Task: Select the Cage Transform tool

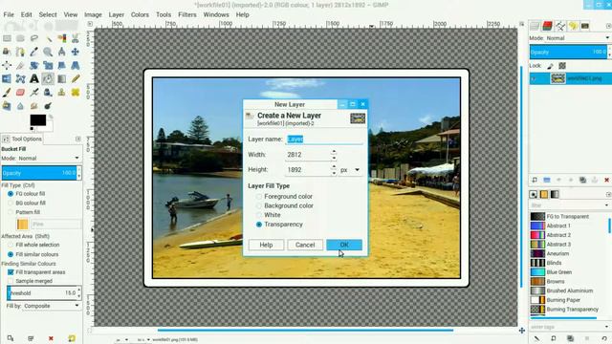Action: point(21,78)
